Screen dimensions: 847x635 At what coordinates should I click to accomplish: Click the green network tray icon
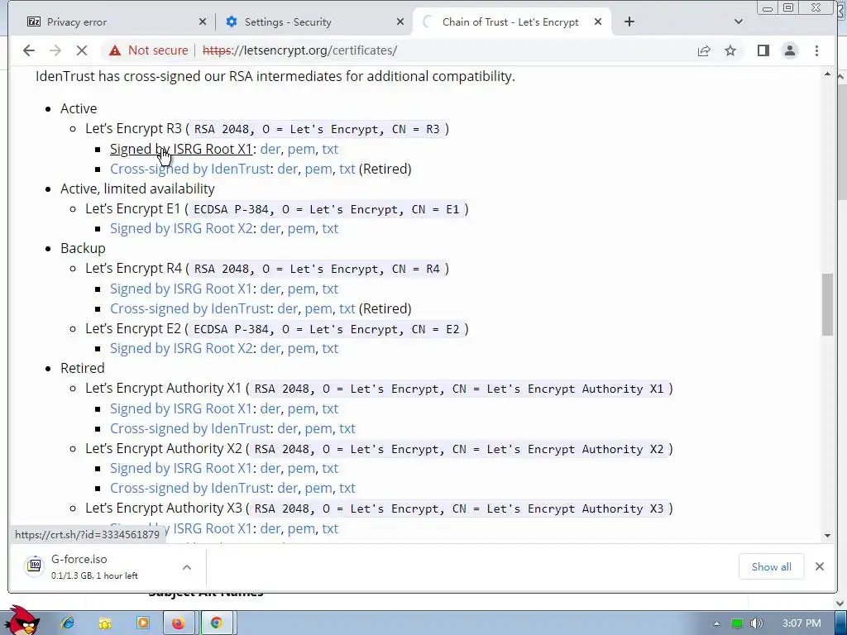(x=737, y=623)
